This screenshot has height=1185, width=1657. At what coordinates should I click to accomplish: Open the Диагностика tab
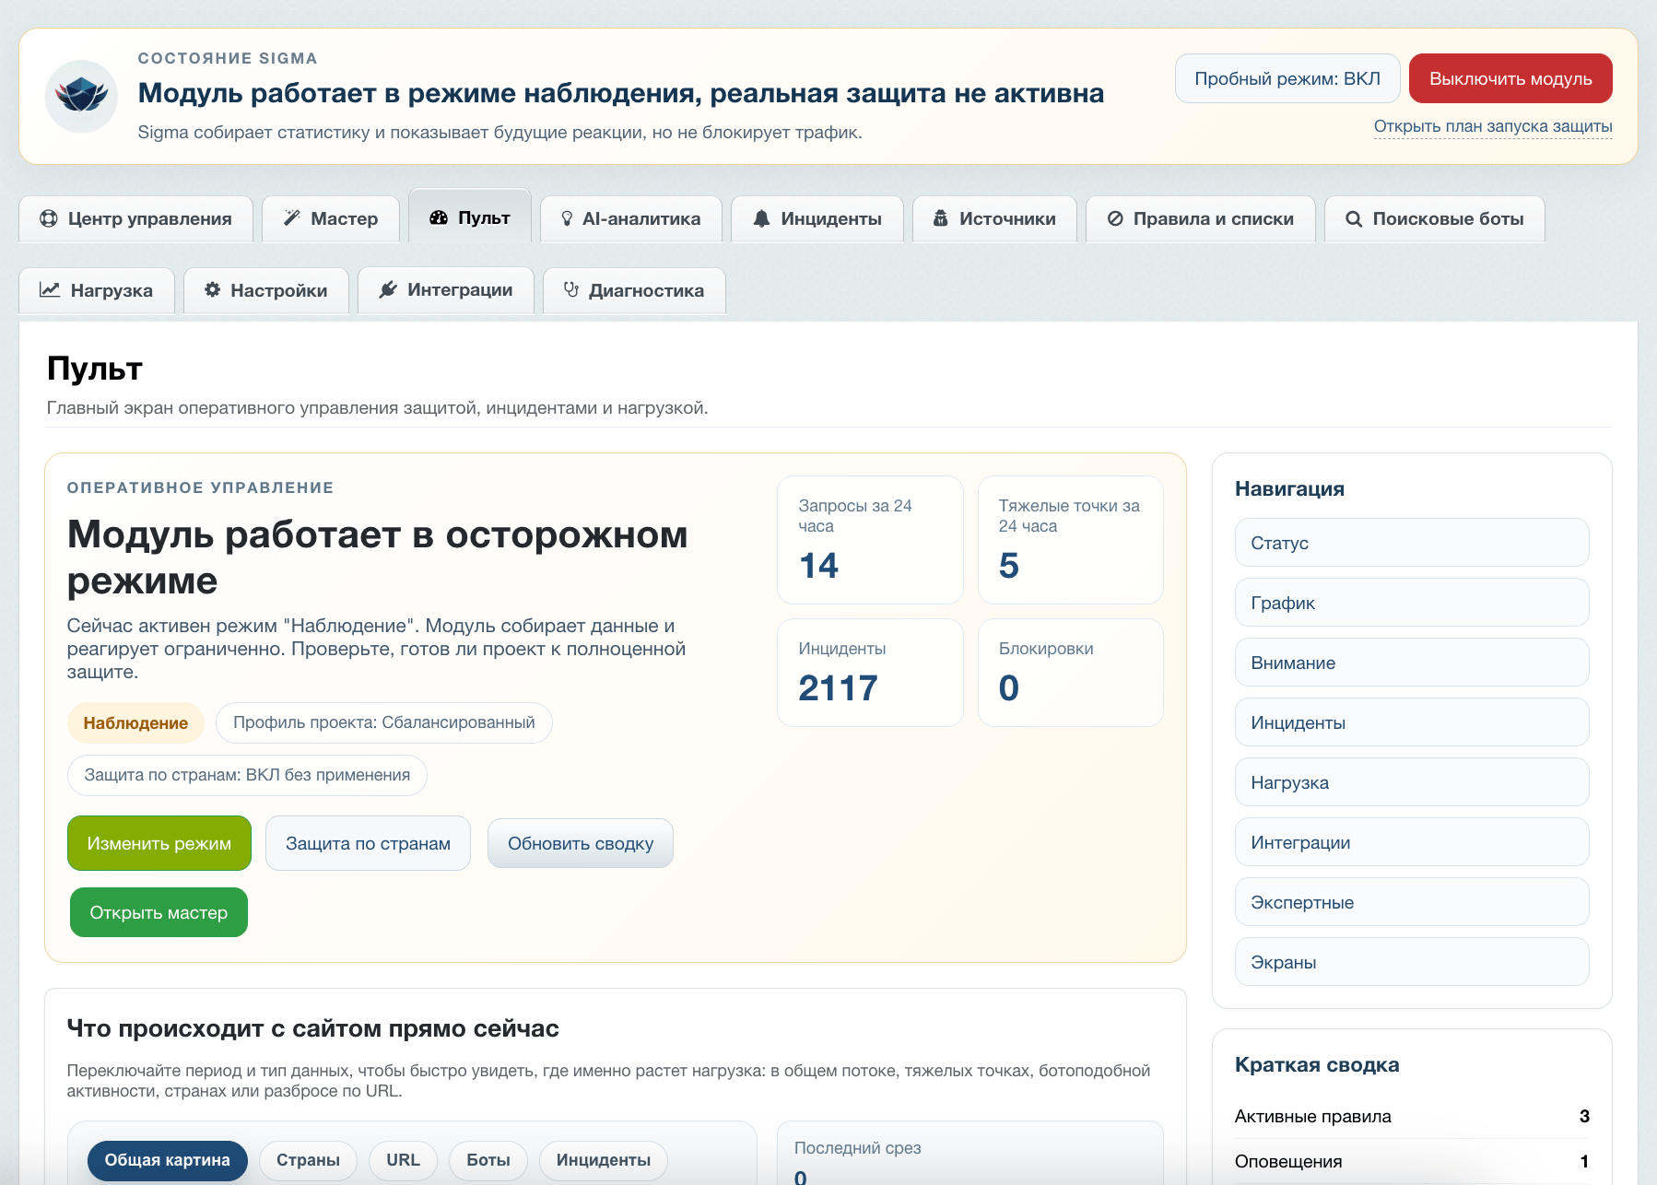tap(634, 290)
